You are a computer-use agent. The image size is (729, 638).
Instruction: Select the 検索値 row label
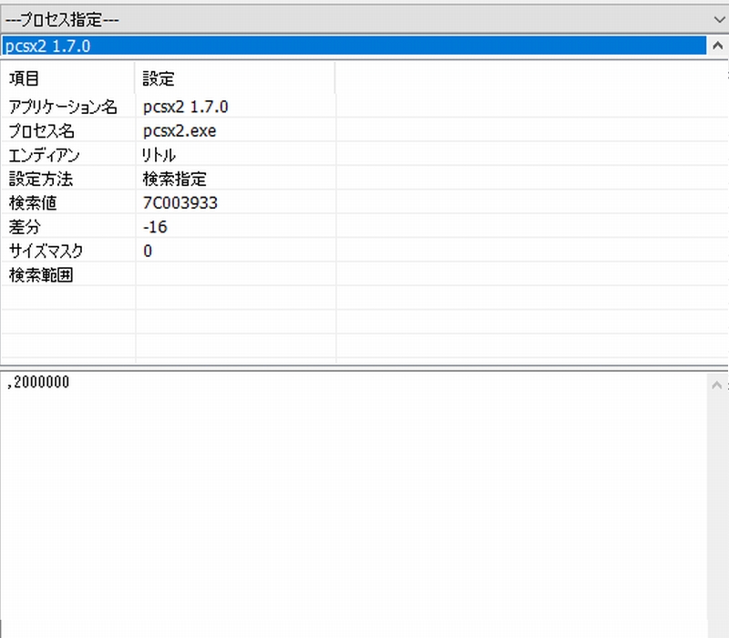33,202
